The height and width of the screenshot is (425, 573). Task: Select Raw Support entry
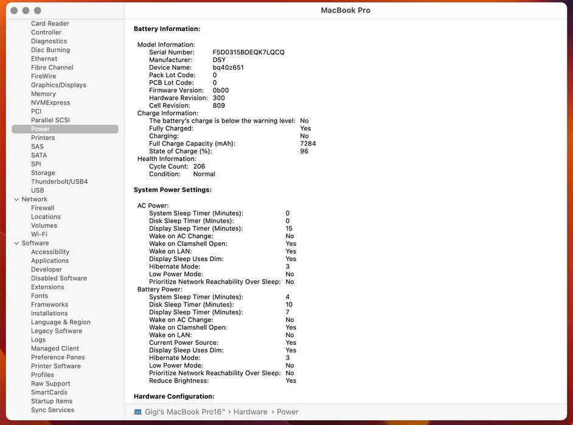tap(50, 383)
